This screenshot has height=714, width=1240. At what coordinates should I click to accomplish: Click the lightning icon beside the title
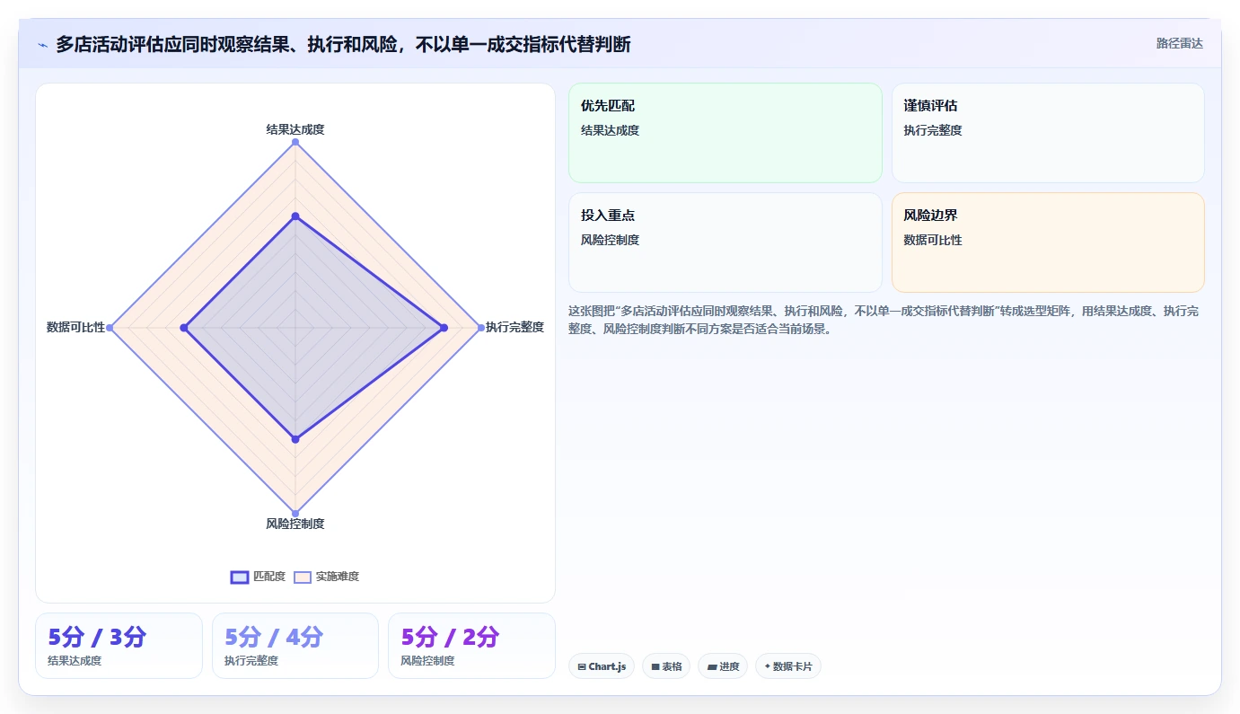point(43,44)
